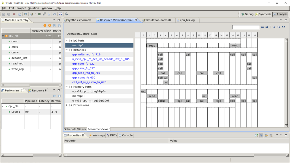Click the Save toolbar icon

point(3,14)
